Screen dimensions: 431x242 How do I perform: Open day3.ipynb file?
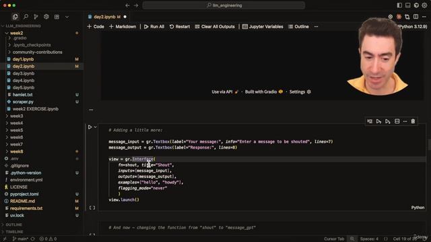24,73
